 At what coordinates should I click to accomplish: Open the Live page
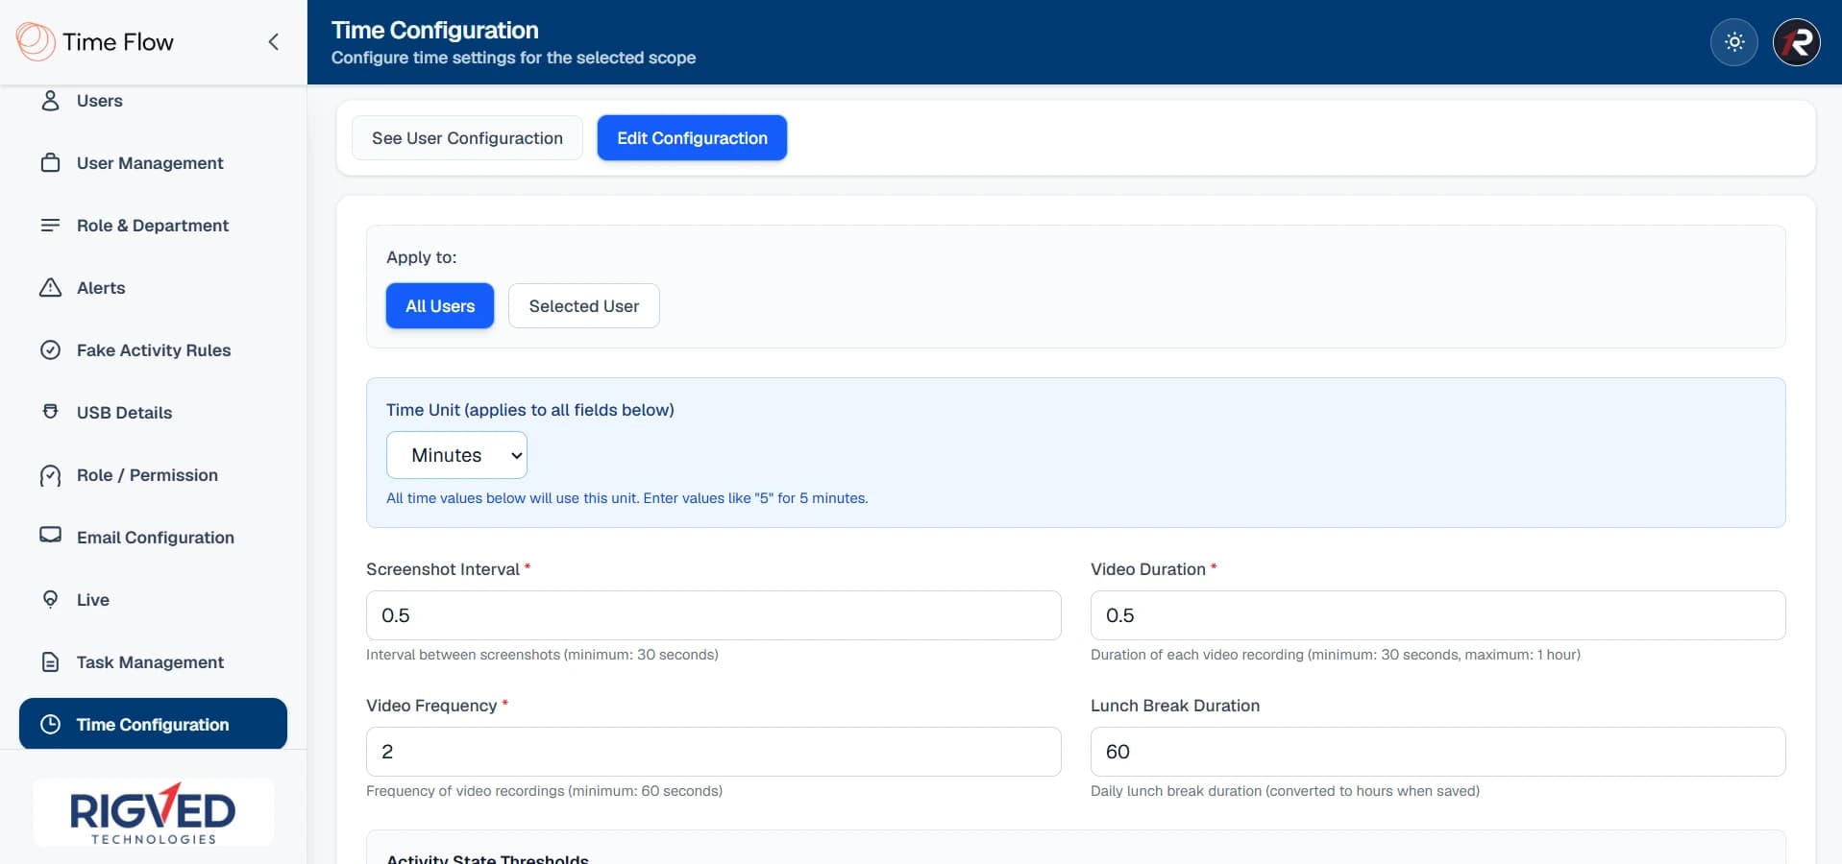(x=154, y=599)
